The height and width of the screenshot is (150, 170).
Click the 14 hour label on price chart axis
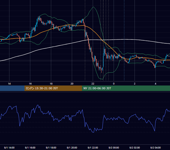coord(9,84)
